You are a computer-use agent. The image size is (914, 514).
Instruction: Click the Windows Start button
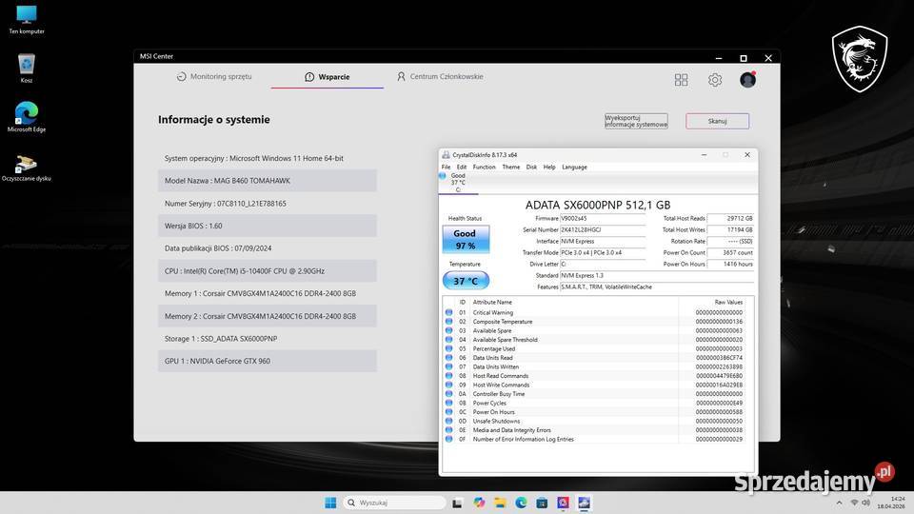pos(329,503)
